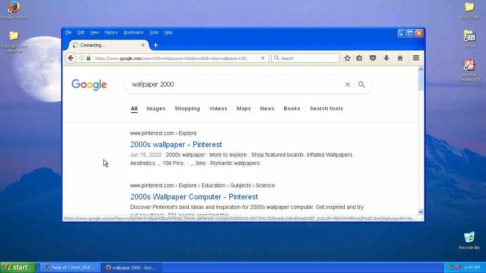Click in the Google query field wallpaper 2000
486x273 pixels.
235,84
